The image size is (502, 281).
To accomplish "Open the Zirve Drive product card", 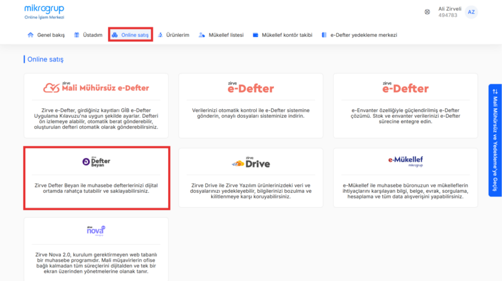I will click(251, 178).
